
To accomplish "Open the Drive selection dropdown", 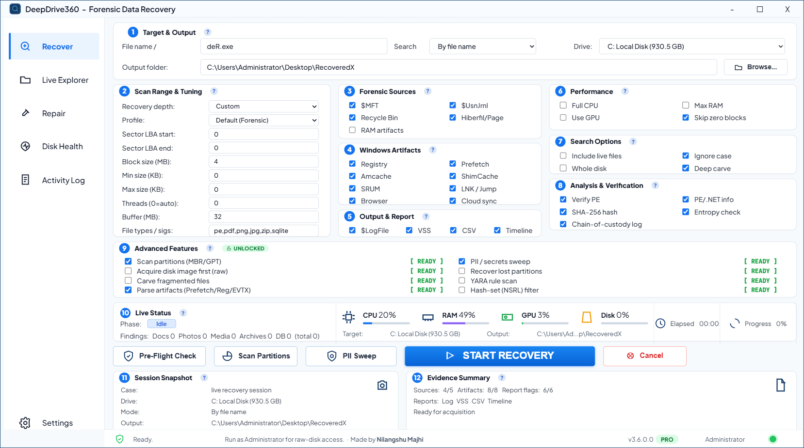I will coord(692,46).
